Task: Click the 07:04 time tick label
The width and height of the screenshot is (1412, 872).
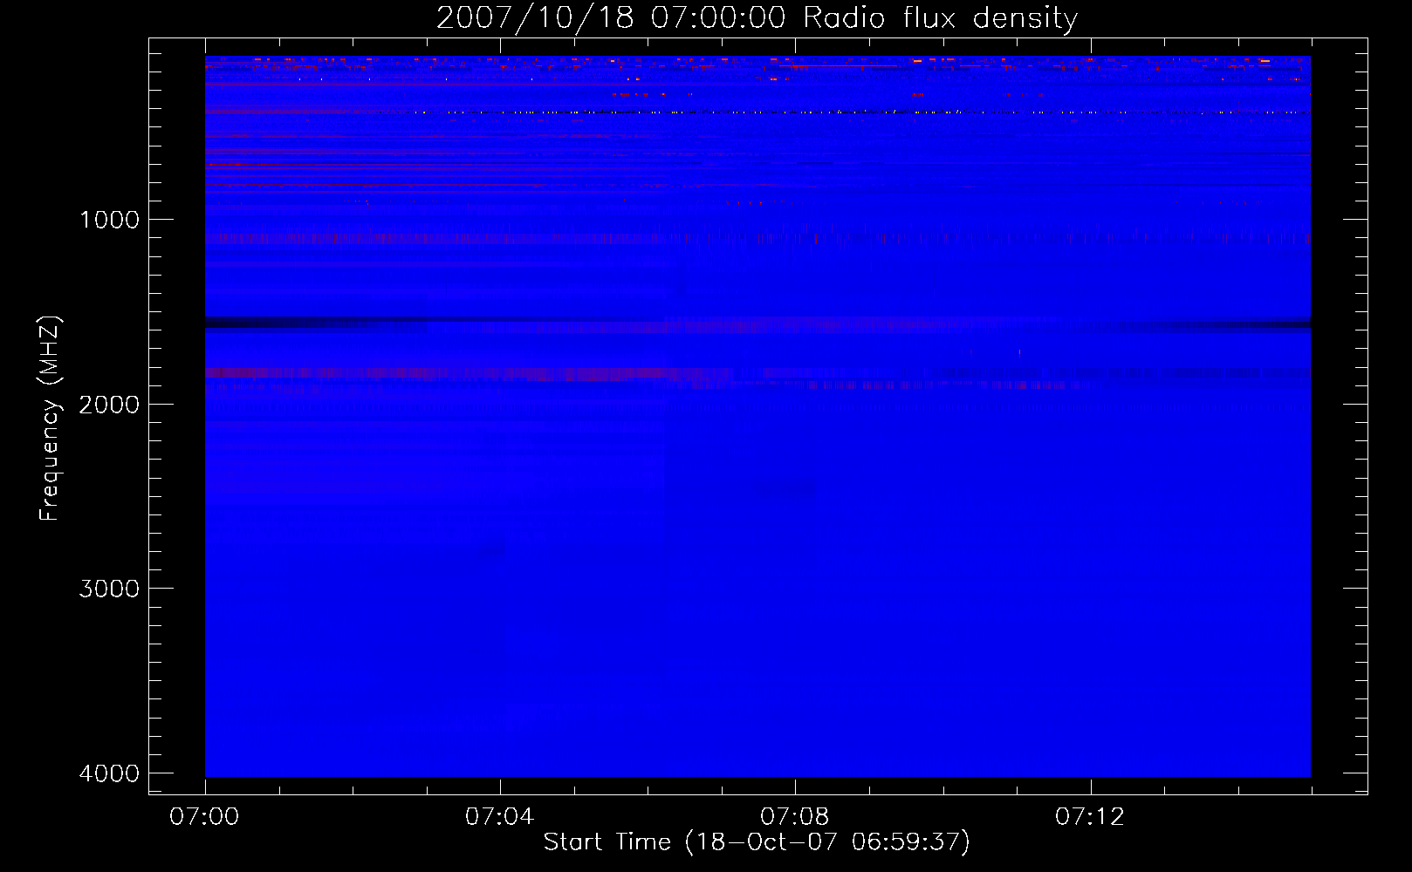Action: click(x=499, y=817)
